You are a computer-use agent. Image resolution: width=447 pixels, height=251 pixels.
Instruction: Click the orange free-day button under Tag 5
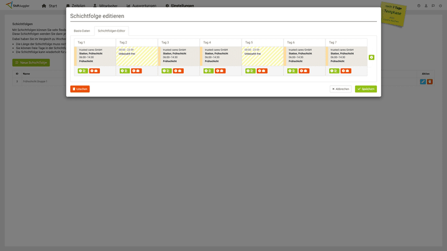pyautogui.click(x=262, y=71)
